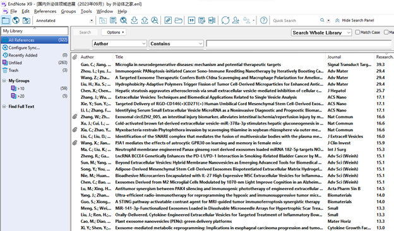Click the Sync Library toolbar icon
The image size is (394, 231).
(225, 20)
